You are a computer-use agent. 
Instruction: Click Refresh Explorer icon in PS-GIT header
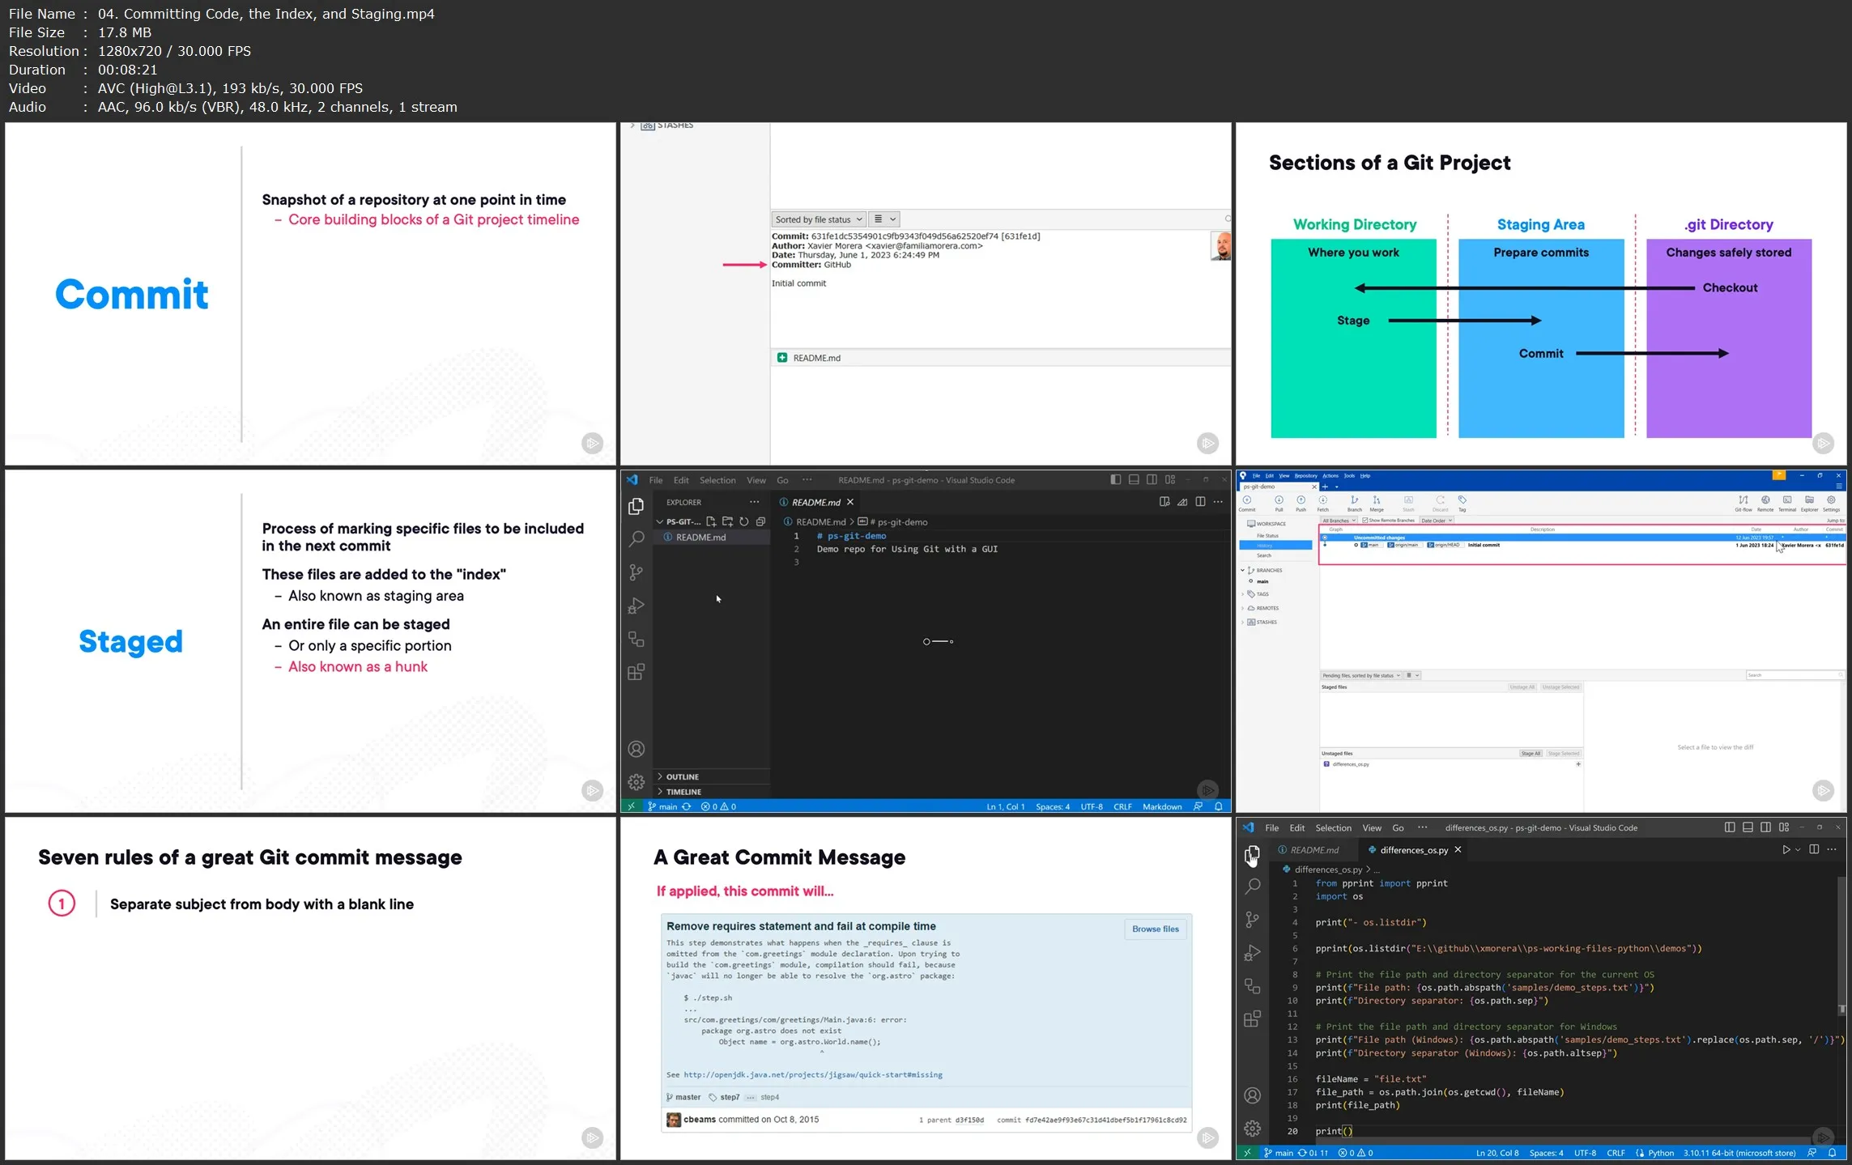point(743,521)
